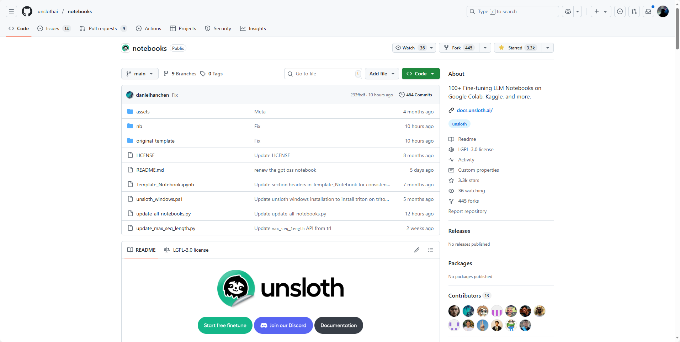Open Actions tab
The image size is (680, 342).
(x=148, y=28)
